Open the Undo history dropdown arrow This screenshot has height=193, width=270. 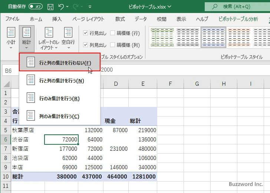click(67, 7)
